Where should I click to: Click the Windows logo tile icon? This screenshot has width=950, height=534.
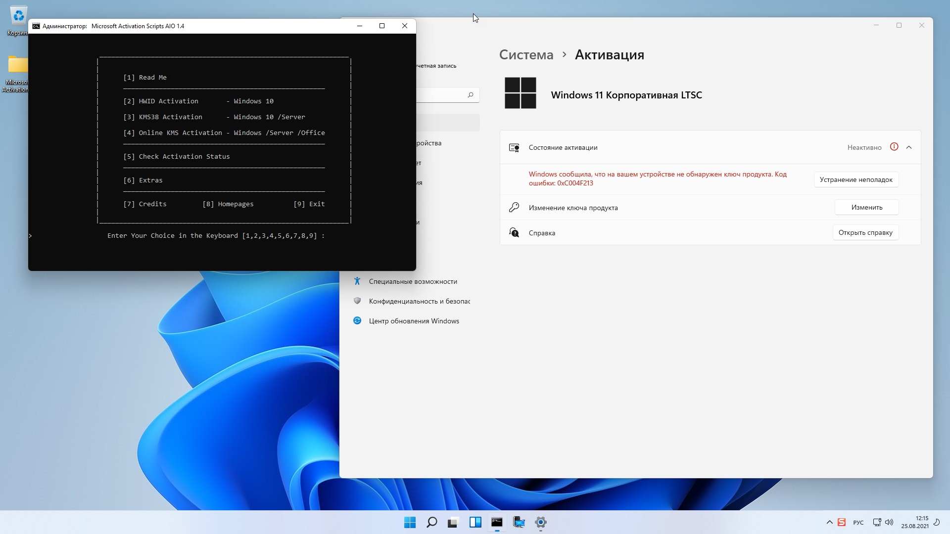pos(520,93)
